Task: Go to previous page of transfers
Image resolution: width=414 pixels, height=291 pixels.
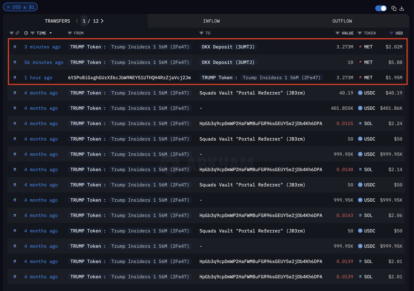Action: click(77, 21)
